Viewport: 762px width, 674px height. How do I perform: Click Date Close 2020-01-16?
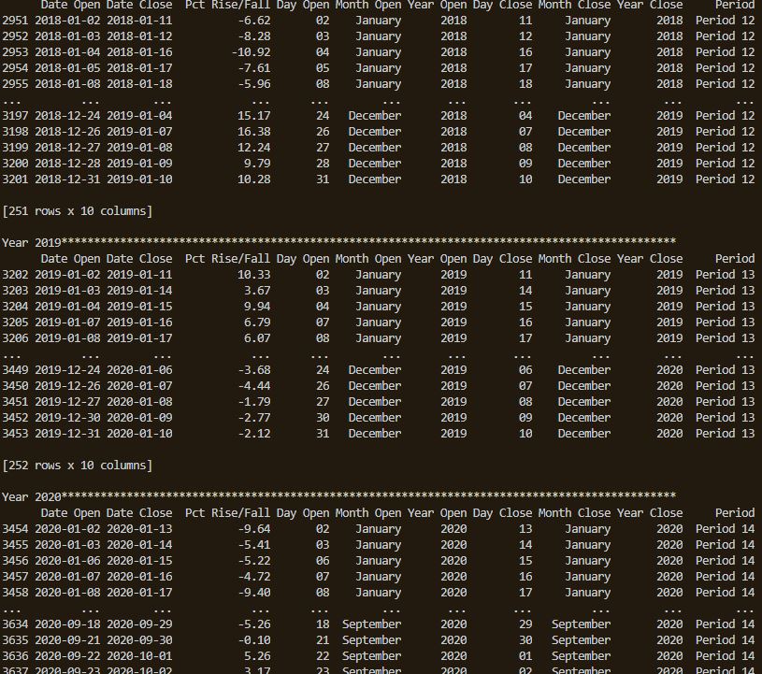click(139, 577)
